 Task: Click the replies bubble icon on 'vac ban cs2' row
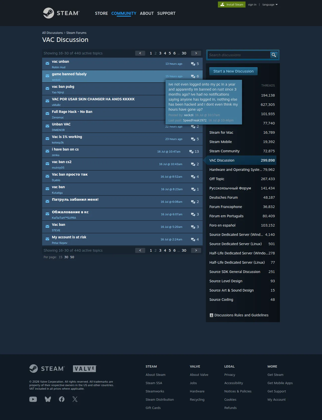point(193,164)
